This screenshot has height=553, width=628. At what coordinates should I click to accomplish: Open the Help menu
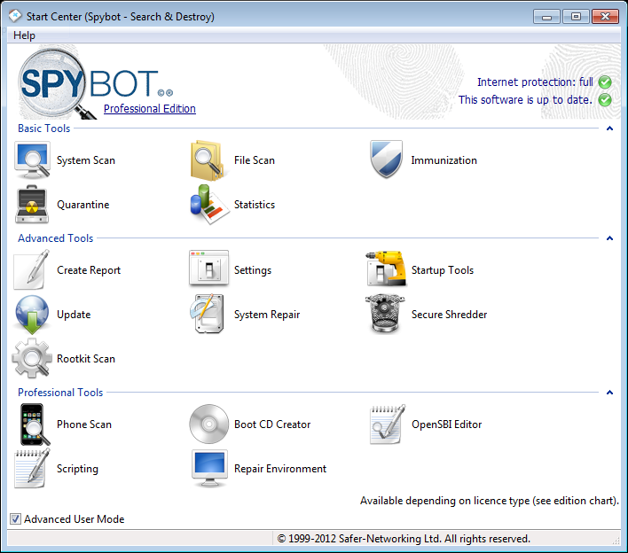[25, 35]
